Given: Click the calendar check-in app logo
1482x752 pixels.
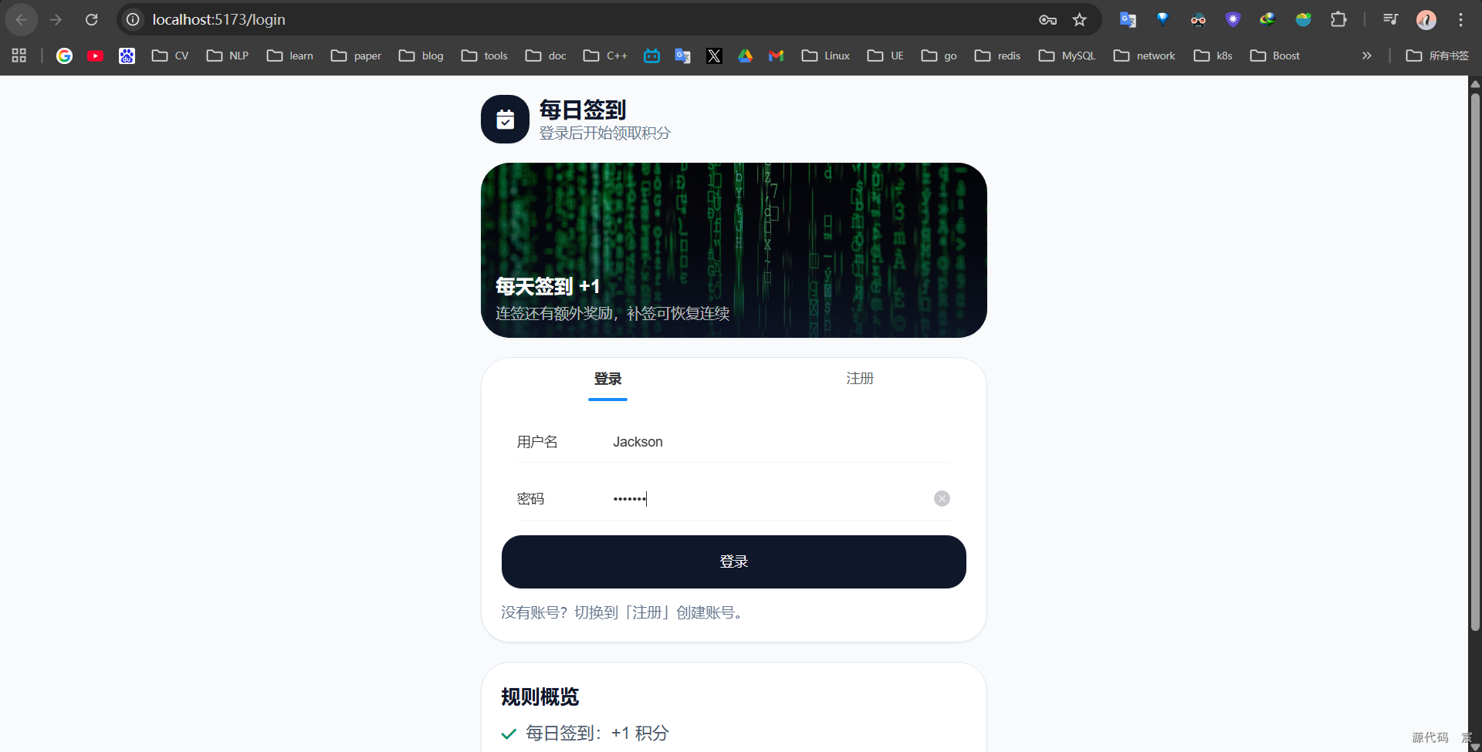Looking at the screenshot, I should tap(505, 119).
